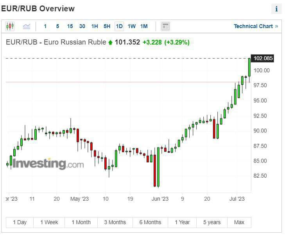Select the candlestick chart type icon
285x237 pixels.
coord(10,26)
